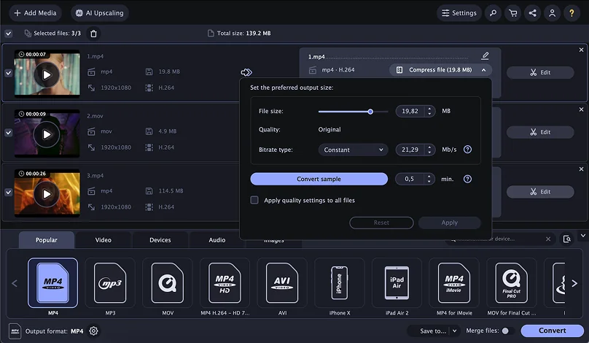Enable Apply quality settings to all files
The height and width of the screenshot is (343, 589).
(254, 200)
